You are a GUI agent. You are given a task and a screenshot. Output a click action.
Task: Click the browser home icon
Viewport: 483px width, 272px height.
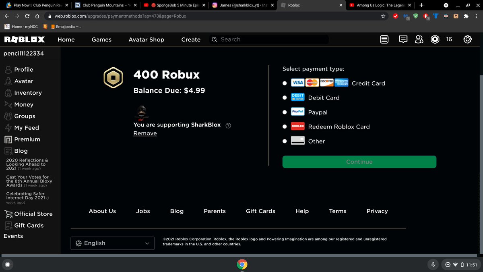click(x=37, y=16)
